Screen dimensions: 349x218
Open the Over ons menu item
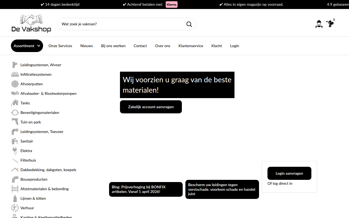[163, 46]
